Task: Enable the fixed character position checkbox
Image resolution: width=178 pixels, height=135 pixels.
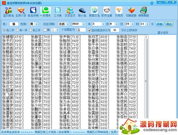Action: click(x=45, y=30)
